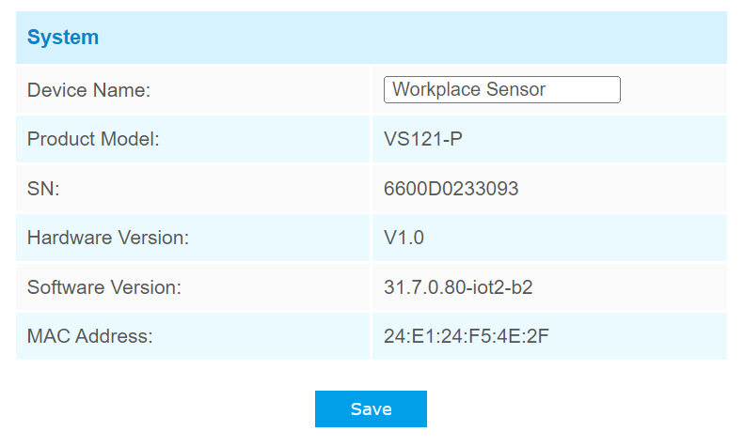Focus the Device Name text box
The width and height of the screenshot is (744, 447).
click(502, 90)
